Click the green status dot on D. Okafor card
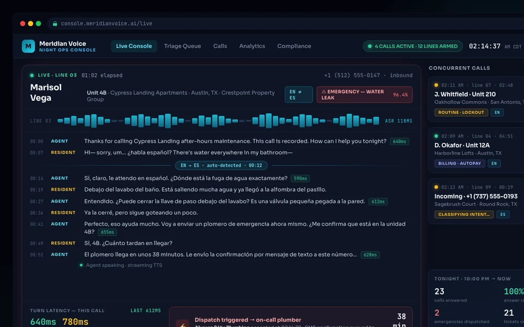This screenshot has width=524, height=327. pos(436,136)
